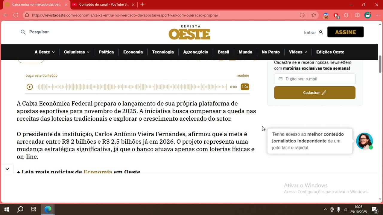Screen dimensions: 383x215
Task: Open a new browser tab
Action: (142, 4)
